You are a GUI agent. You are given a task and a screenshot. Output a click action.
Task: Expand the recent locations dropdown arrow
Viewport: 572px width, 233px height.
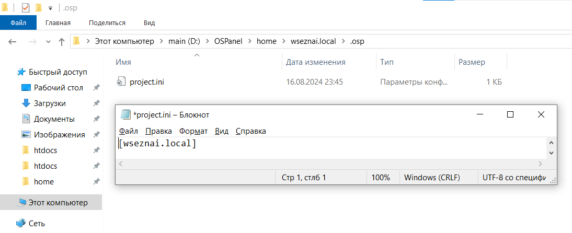[x=48, y=42]
